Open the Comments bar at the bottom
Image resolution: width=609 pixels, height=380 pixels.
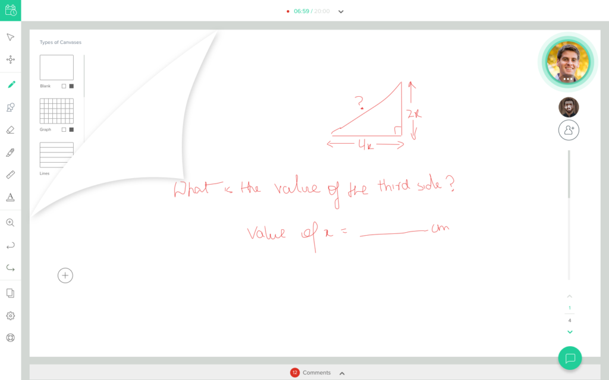point(316,373)
